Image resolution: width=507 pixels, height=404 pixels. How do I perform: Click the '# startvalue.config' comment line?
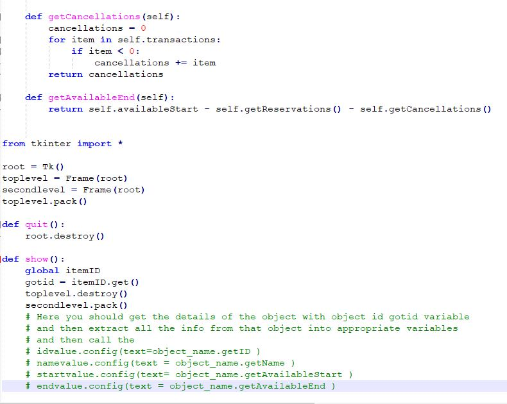[189, 375]
